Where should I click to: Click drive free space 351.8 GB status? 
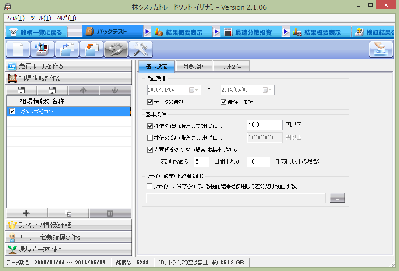pos(201,263)
